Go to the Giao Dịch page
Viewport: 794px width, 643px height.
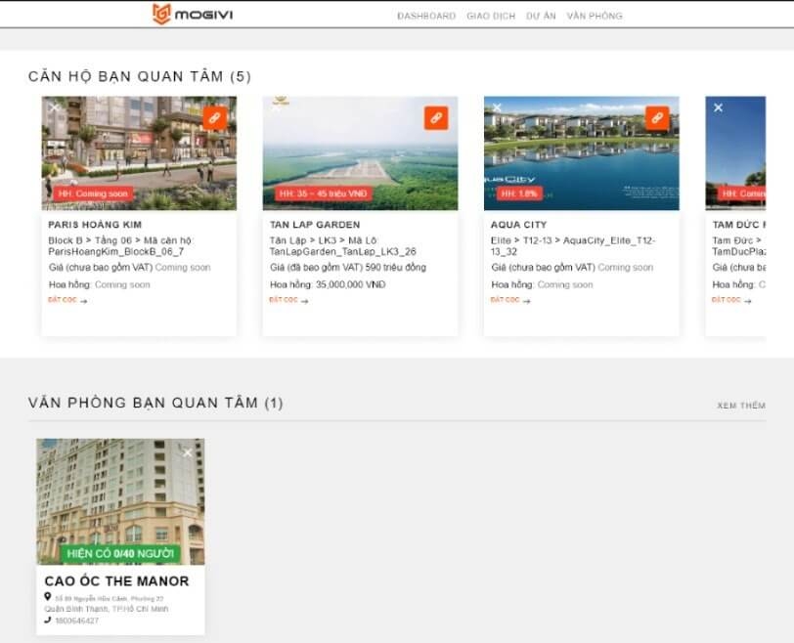(x=491, y=16)
